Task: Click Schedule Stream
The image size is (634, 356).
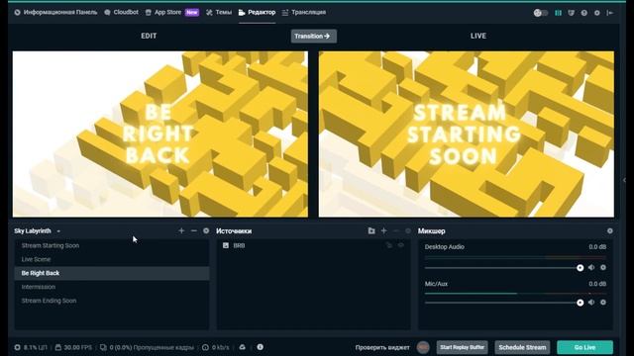Action: (522, 347)
